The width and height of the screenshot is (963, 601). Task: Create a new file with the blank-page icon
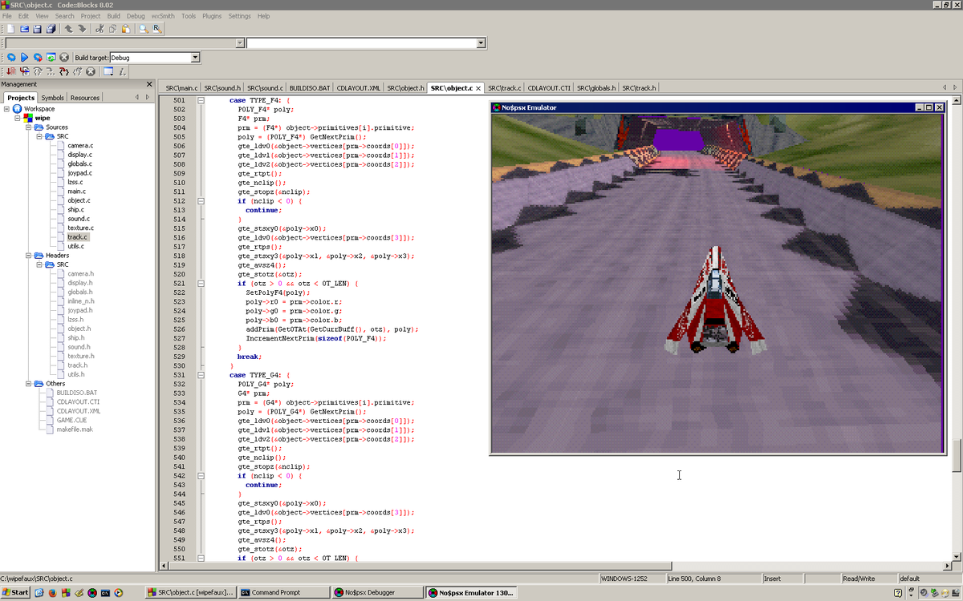10,28
